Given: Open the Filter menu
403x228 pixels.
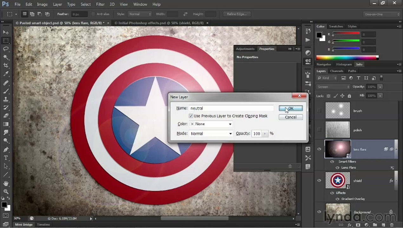Looking at the screenshot, I should [100, 4].
